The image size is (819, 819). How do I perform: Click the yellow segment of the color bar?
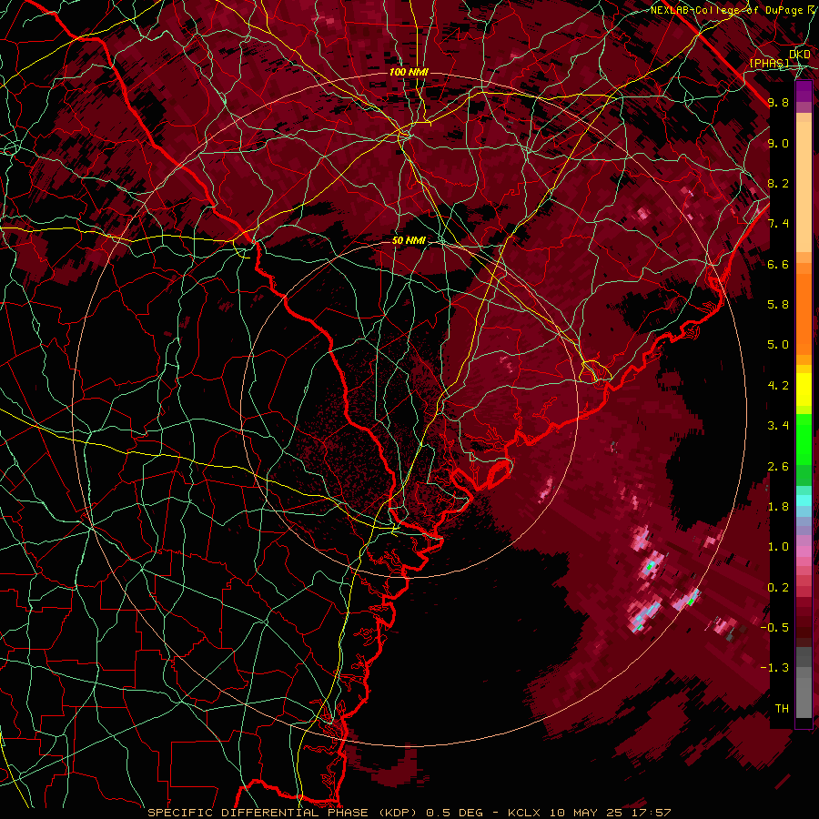(804, 389)
